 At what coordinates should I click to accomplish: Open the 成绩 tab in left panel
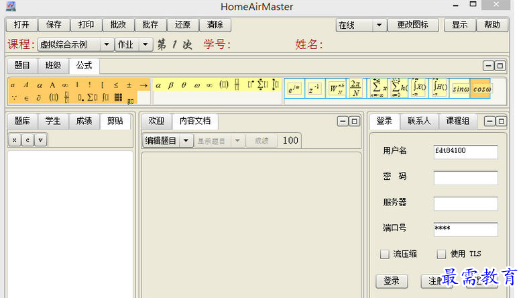pyautogui.click(x=84, y=121)
